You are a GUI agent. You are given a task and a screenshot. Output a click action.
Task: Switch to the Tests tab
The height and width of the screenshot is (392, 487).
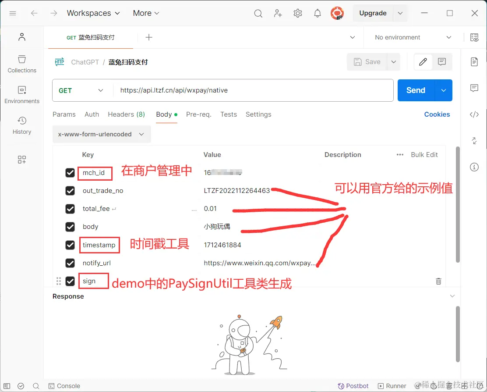point(229,114)
